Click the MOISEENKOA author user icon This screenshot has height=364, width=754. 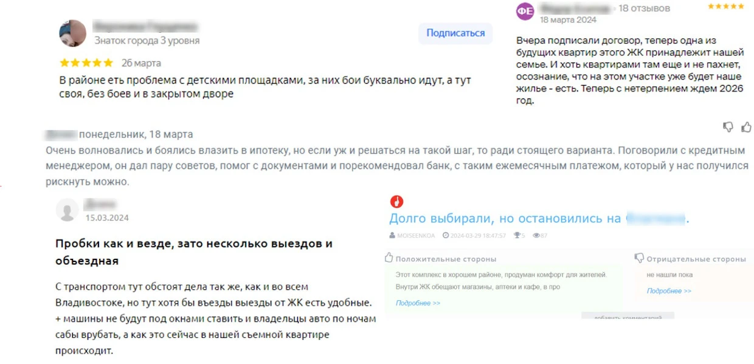click(x=392, y=235)
